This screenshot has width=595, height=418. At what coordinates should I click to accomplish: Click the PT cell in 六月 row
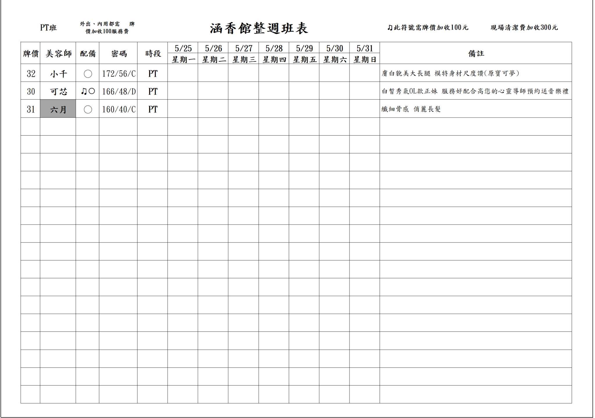pos(153,109)
